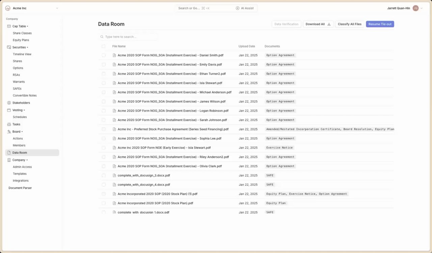Click file icon for Michael Anderson.pdf

tap(114, 92)
